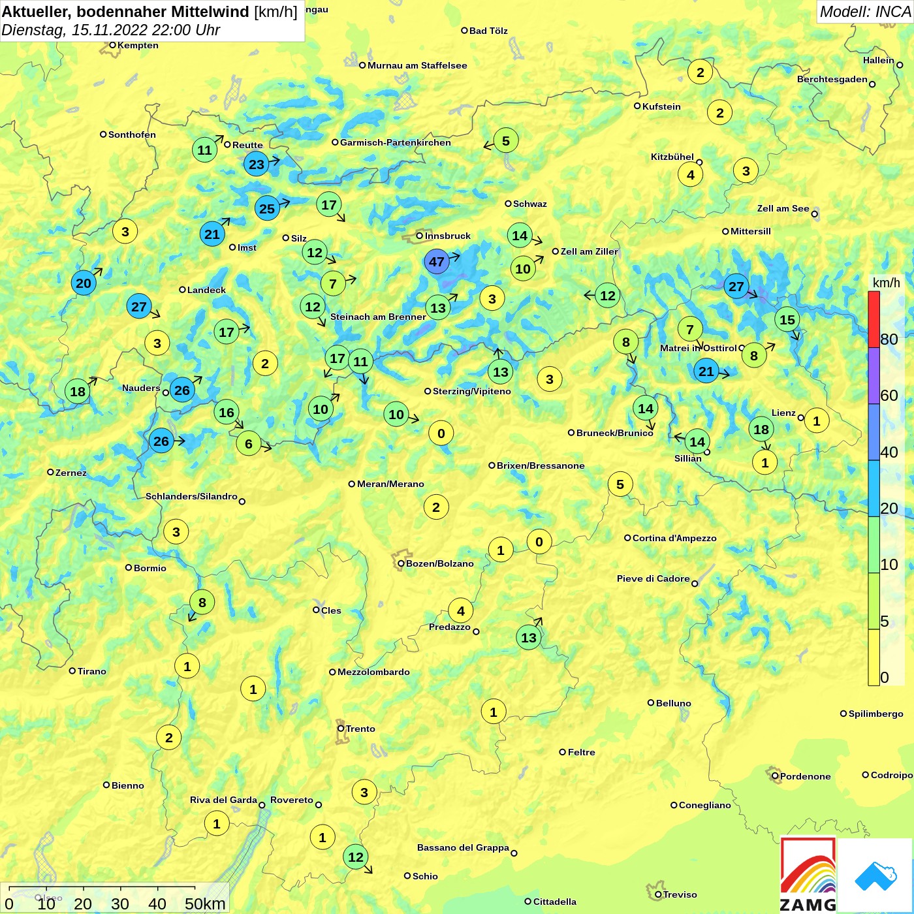Click the purple legend color segment
Image resolution: width=914 pixels, height=914 pixels.
point(874,376)
